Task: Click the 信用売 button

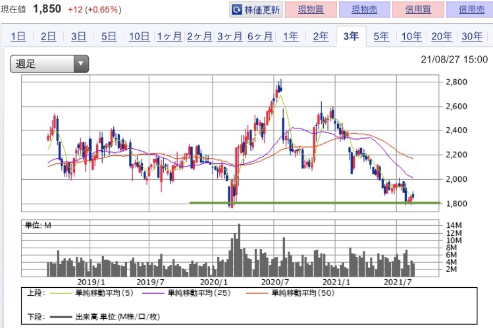Action: pos(471,9)
